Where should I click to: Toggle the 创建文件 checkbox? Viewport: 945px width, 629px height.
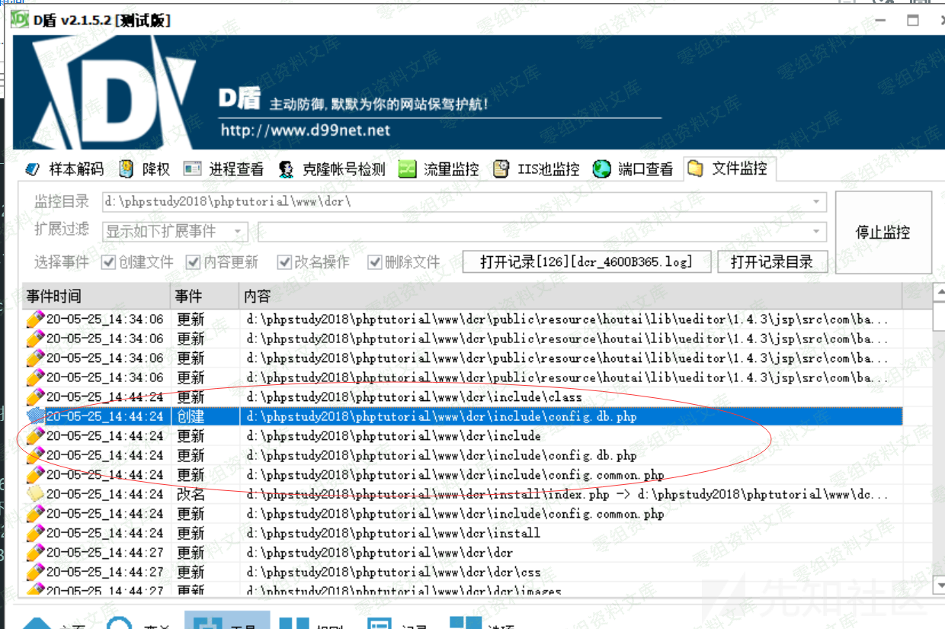109,262
